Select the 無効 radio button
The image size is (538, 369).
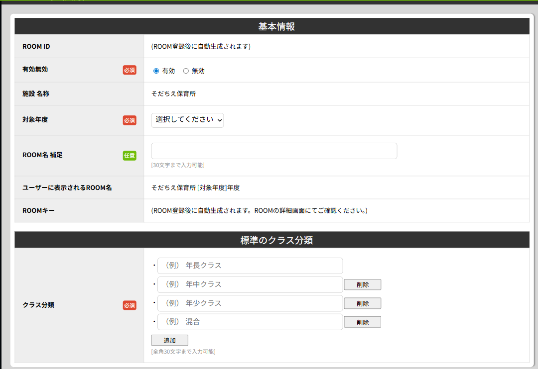point(186,71)
